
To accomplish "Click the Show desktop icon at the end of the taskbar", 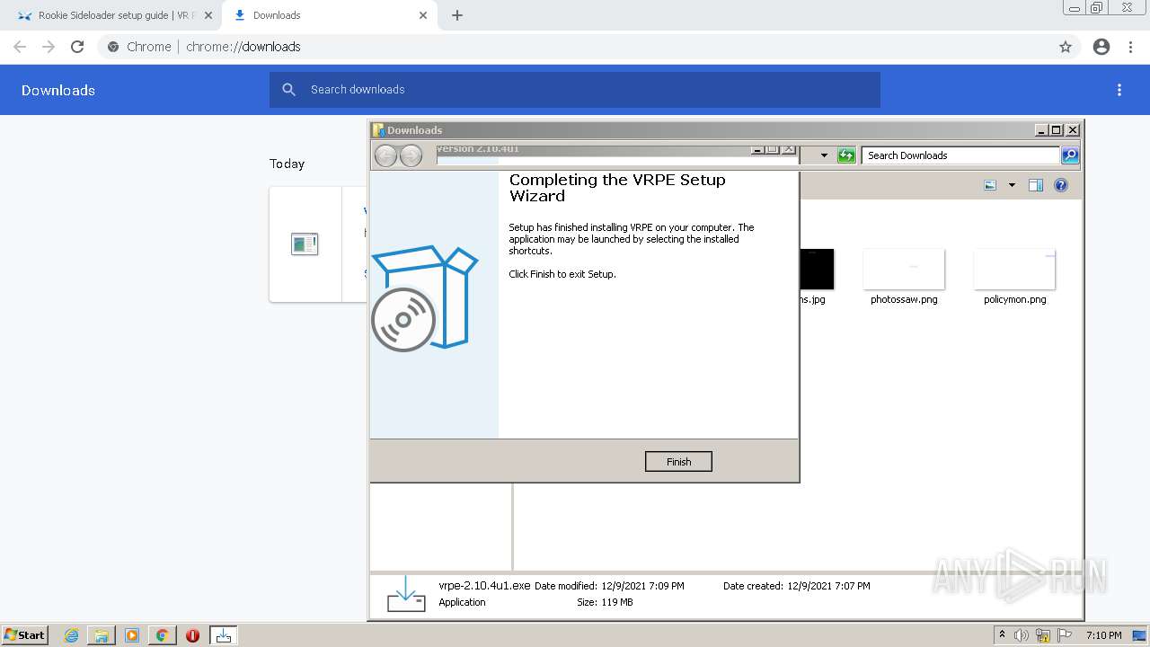I will (x=1140, y=635).
